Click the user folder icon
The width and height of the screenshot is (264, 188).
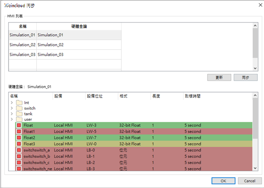pos(19,119)
